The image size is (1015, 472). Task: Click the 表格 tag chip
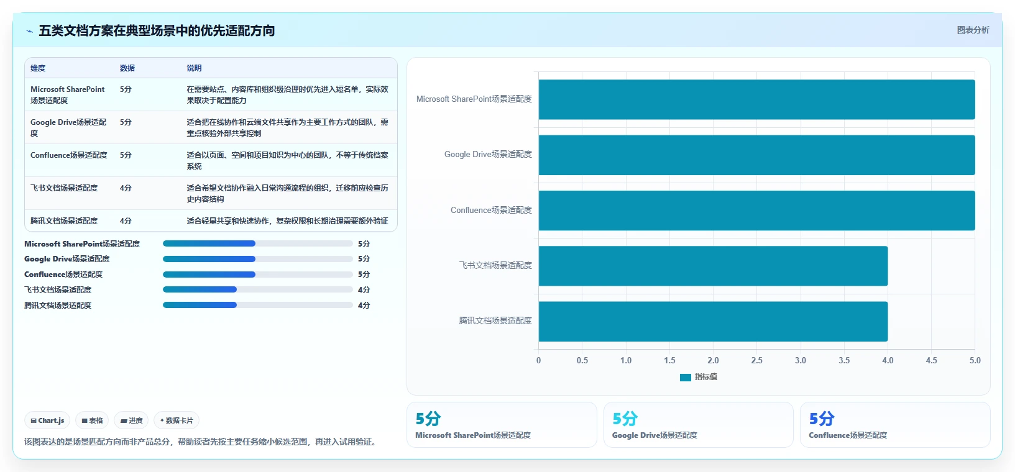(x=92, y=420)
